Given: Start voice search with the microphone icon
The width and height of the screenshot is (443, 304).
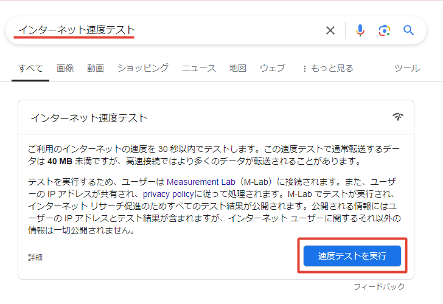Looking at the screenshot, I should click(360, 30).
